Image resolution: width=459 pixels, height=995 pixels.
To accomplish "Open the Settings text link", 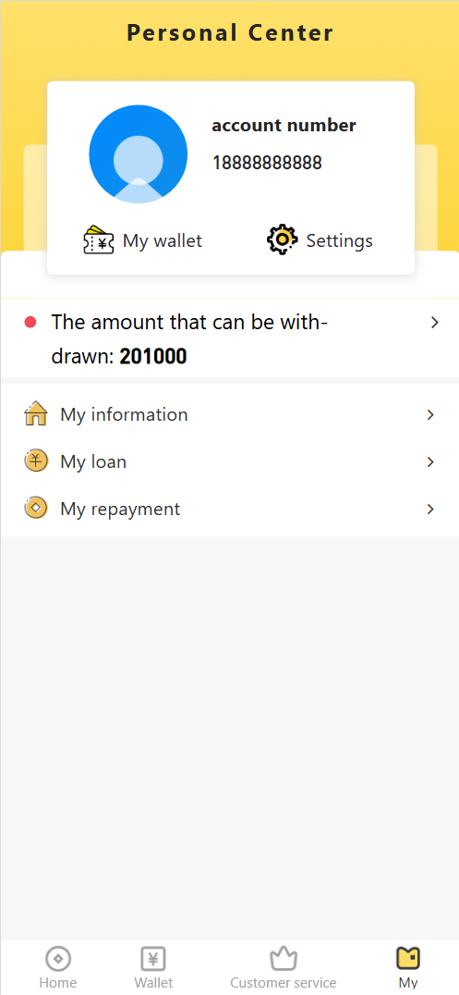I will [x=339, y=240].
